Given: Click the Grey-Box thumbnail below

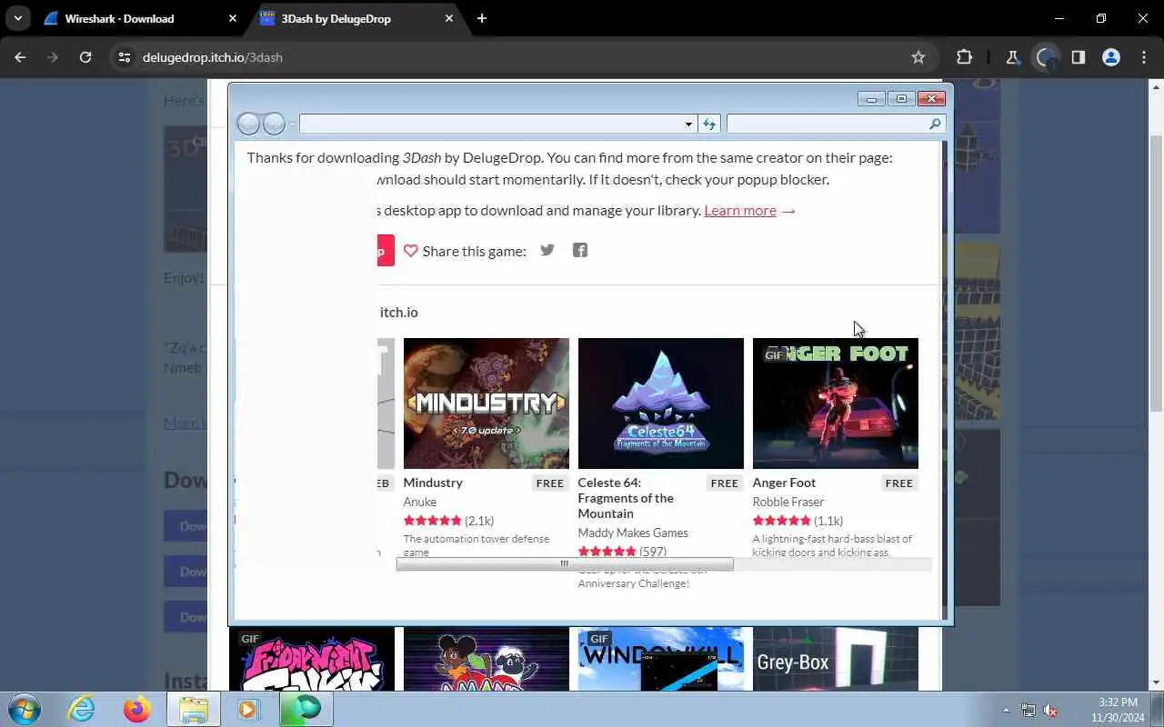Looking at the screenshot, I should tap(836, 659).
